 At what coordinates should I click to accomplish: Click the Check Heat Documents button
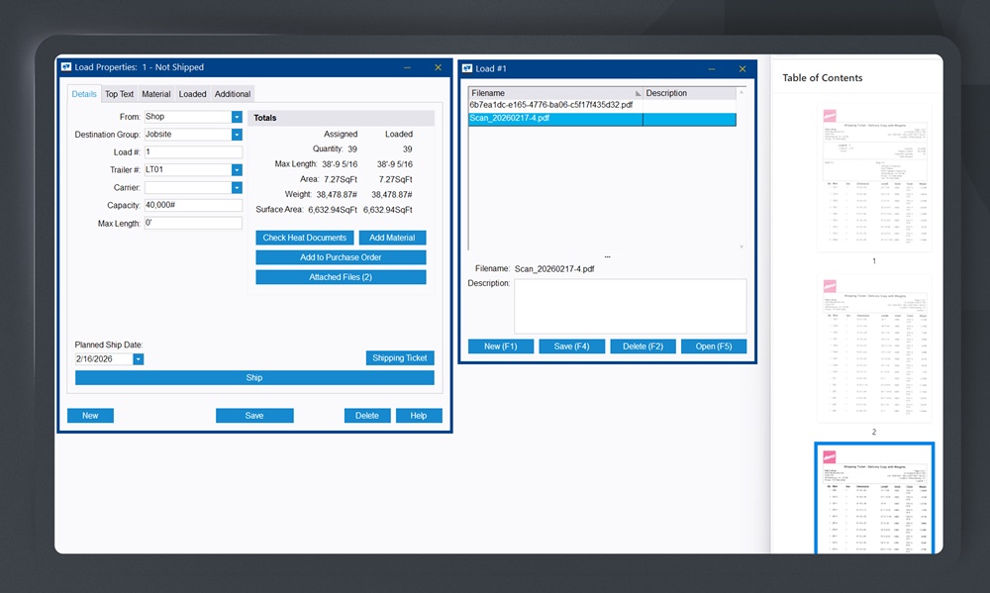click(x=305, y=238)
